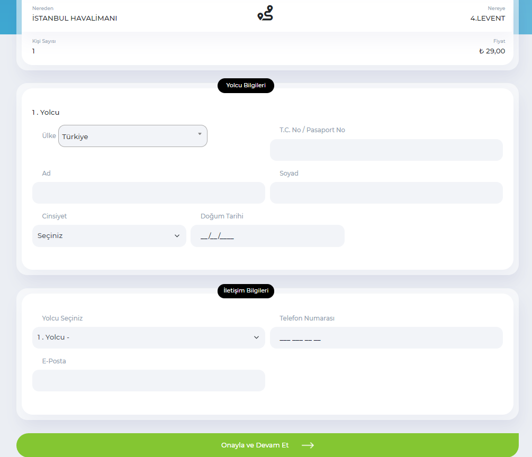
Task: Click the E-Posta email field
Action: pos(149,380)
